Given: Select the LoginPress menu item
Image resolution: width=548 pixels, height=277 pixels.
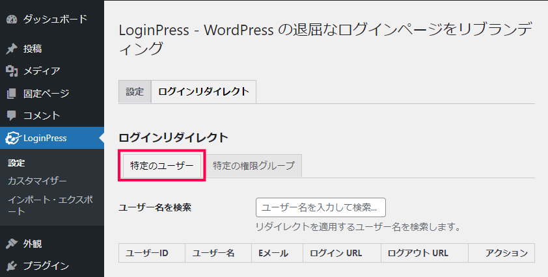Looking at the screenshot, I should click(52, 138).
